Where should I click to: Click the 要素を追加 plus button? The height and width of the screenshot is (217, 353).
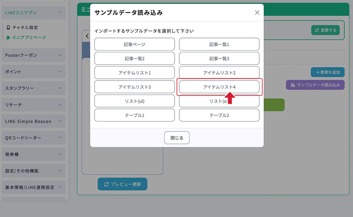(327, 72)
